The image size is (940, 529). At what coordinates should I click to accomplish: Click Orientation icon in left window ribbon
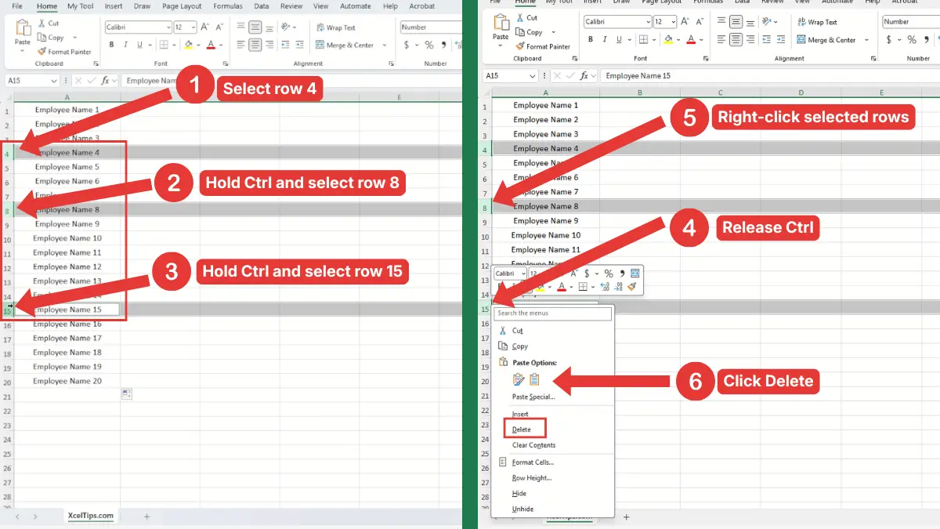(285, 27)
